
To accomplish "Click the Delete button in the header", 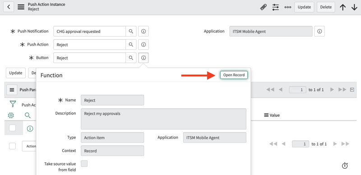I will pyautogui.click(x=326, y=7).
